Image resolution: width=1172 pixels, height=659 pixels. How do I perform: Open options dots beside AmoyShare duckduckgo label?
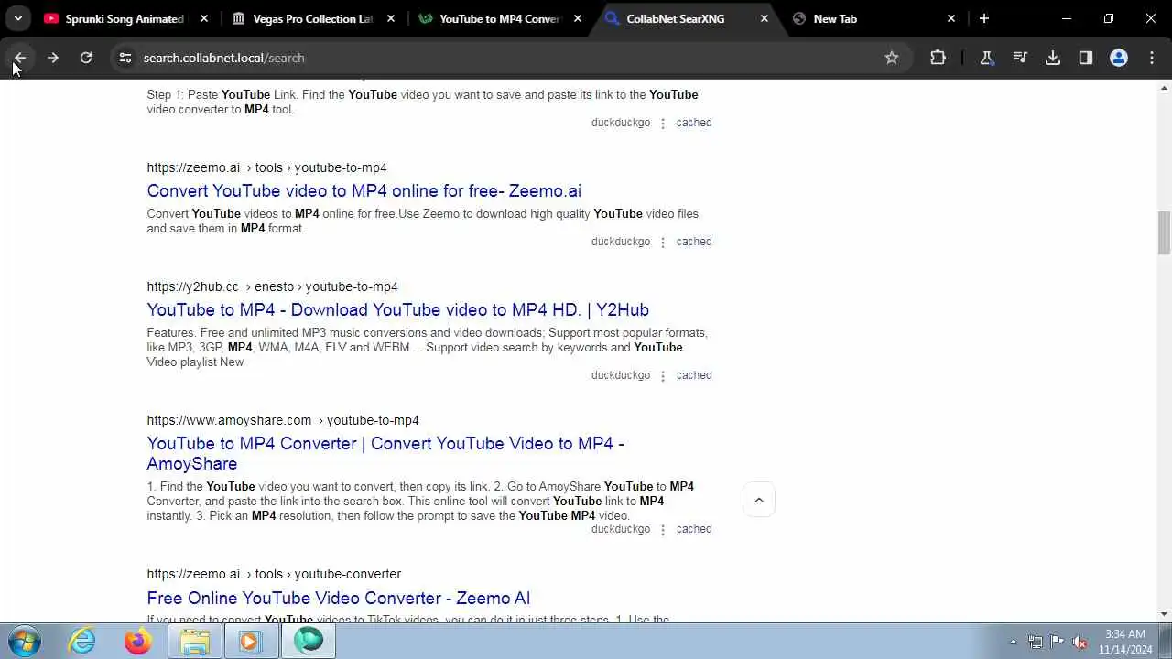tap(663, 530)
